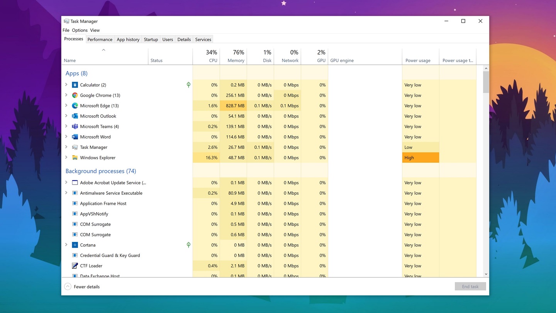Select the Microsoft Edge process icon
Viewport: 556px width, 313px height.
(x=75, y=106)
